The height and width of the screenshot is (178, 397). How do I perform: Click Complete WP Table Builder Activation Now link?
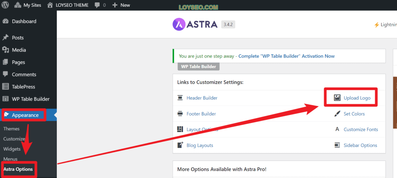(287, 56)
